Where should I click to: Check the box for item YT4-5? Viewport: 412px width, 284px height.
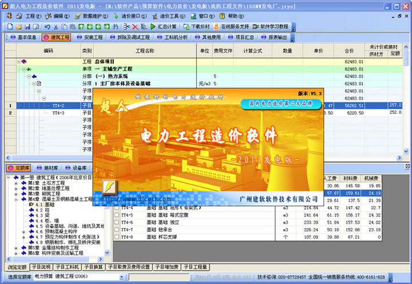pos(117,215)
